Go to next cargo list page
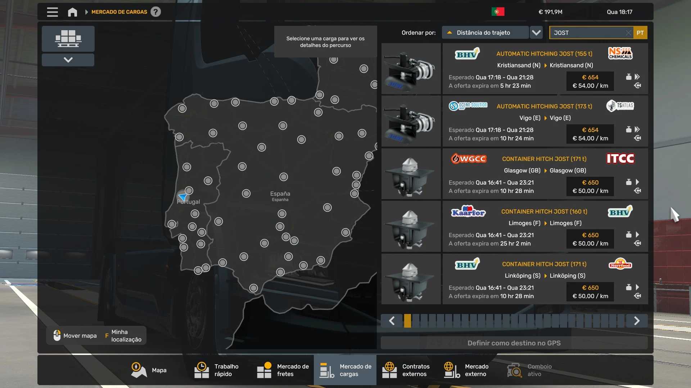Image resolution: width=691 pixels, height=388 pixels. click(637, 321)
